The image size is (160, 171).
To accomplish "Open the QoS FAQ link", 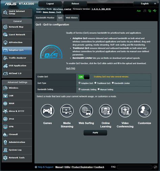I will [x=71, y=68].
